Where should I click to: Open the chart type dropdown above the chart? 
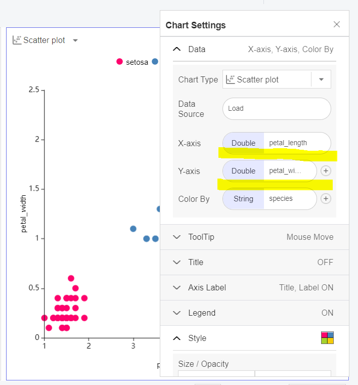[x=75, y=40]
